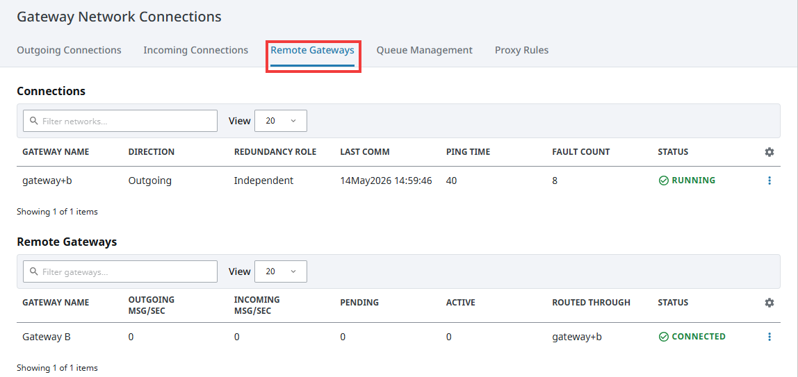Screen dimensions: 798x377
Task: Click the CONNECTED status checkmark icon
Action: point(663,336)
